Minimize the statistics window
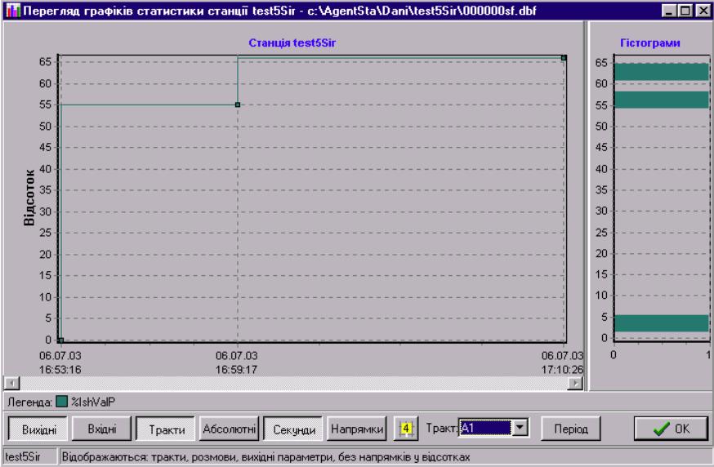Viewport: 714px width, 467px height. tap(668, 11)
